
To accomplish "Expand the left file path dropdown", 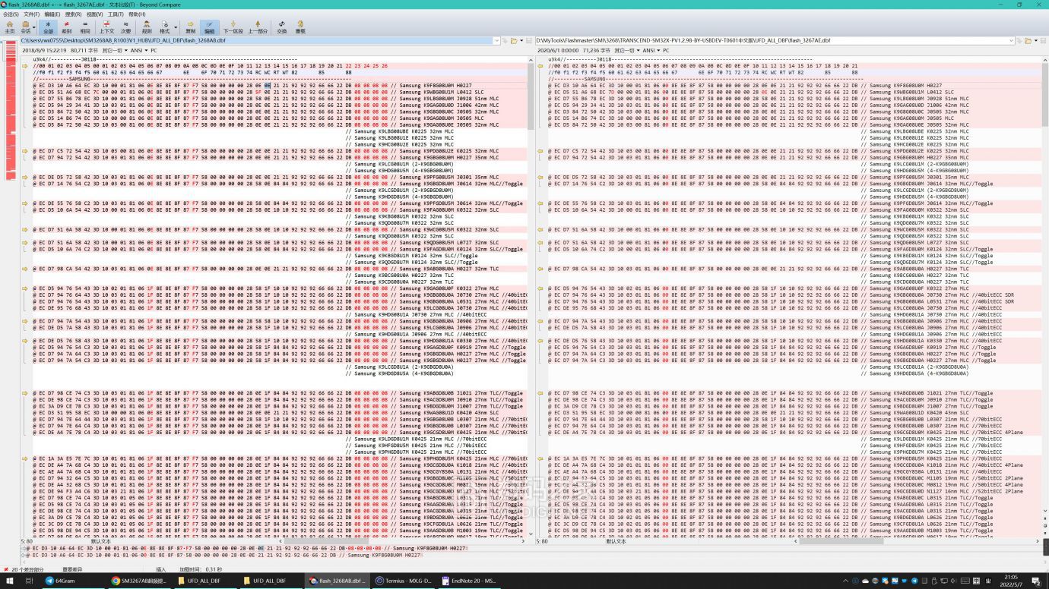I will coord(496,40).
